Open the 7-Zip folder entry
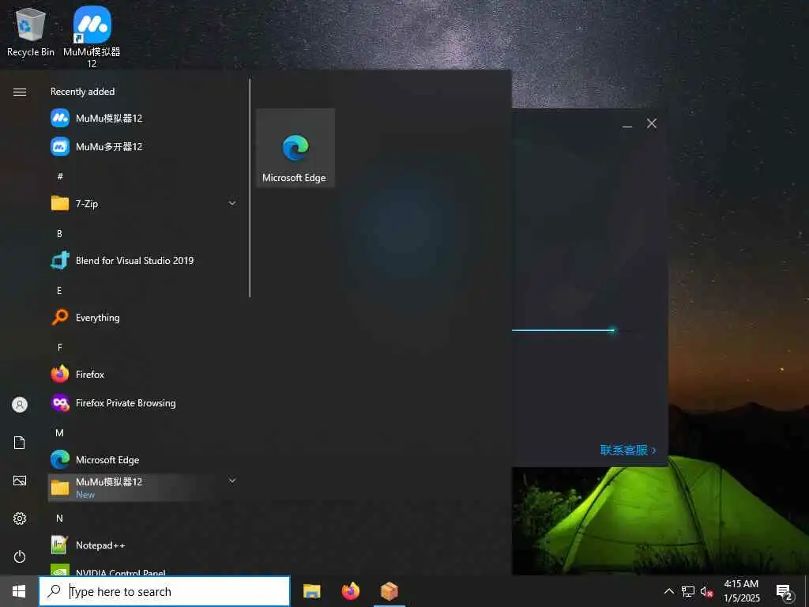Viewport: 809px width, 607px height. point(142,203)
